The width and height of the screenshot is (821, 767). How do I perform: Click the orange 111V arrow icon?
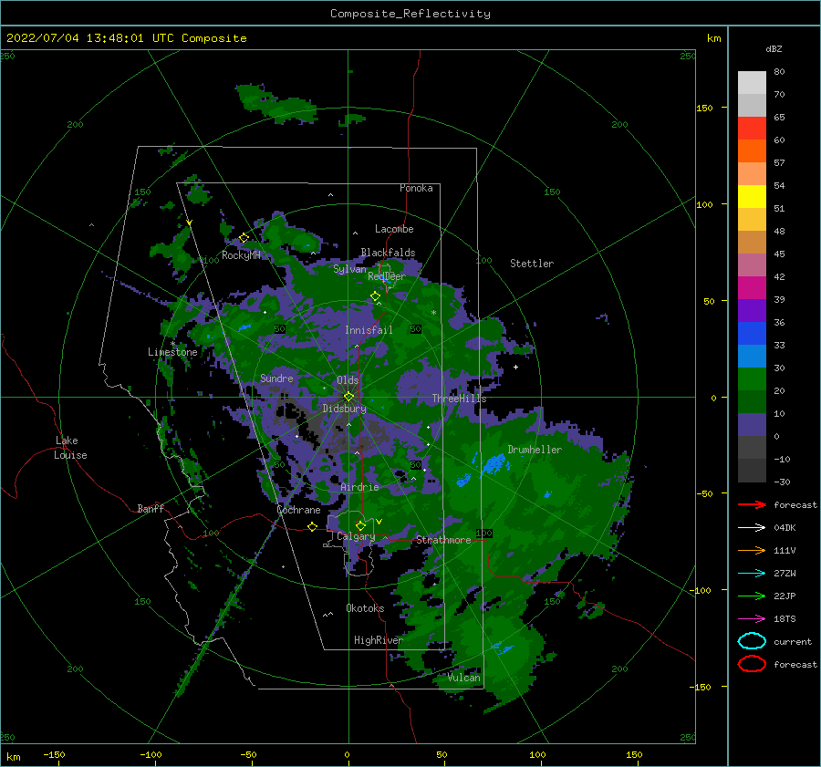[x=752, y=550]
